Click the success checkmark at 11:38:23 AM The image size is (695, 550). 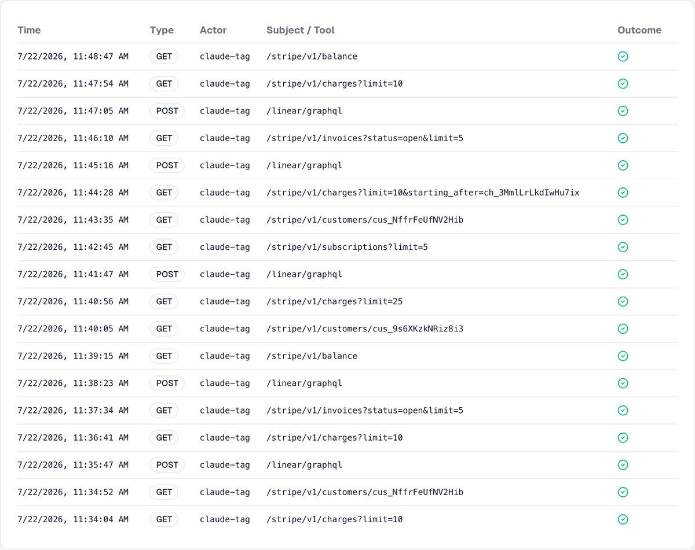[x=623, y=383]
